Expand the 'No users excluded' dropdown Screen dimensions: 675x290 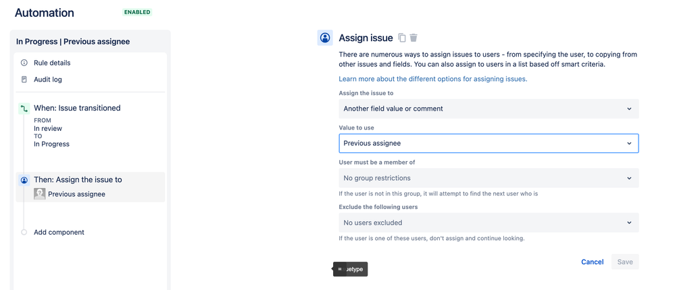[489, 223]
